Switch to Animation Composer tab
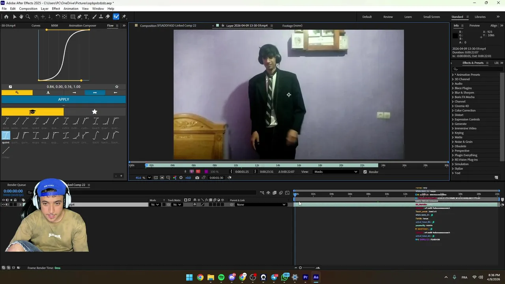The width and height of the screenshot is (505, 284). point(82,26)
